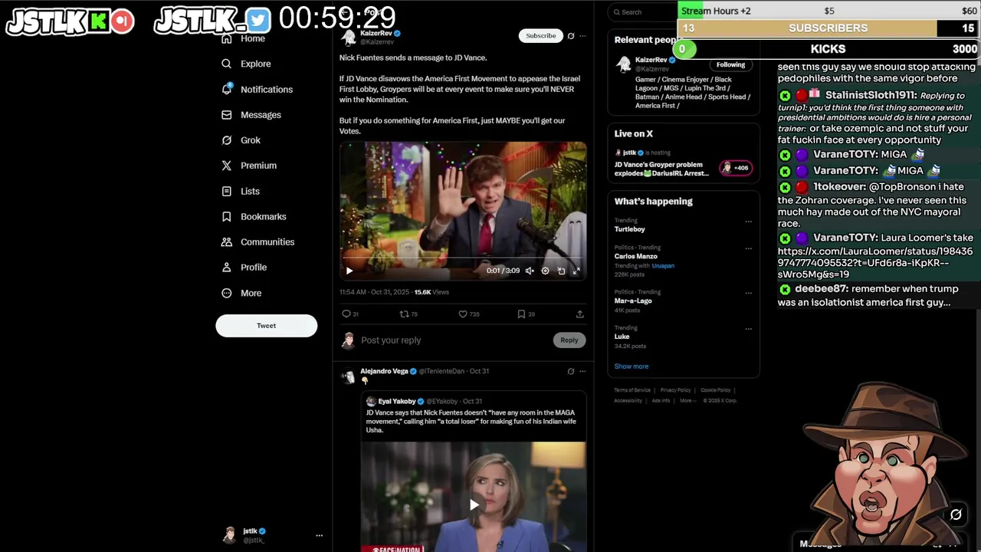Open Grok icon on KaizerRev's post
The height and width of the screenshot is (552, 981).
(x=571, y=36)
